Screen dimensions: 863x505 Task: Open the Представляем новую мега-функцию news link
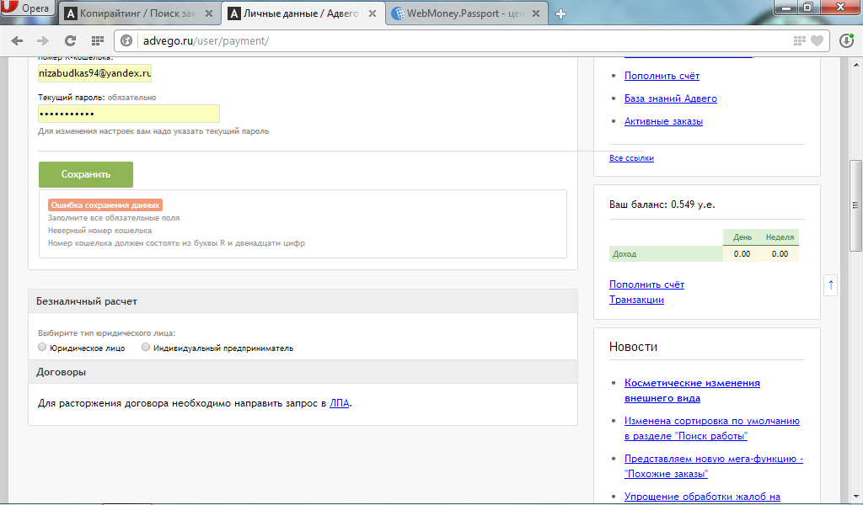coord(713,466)
